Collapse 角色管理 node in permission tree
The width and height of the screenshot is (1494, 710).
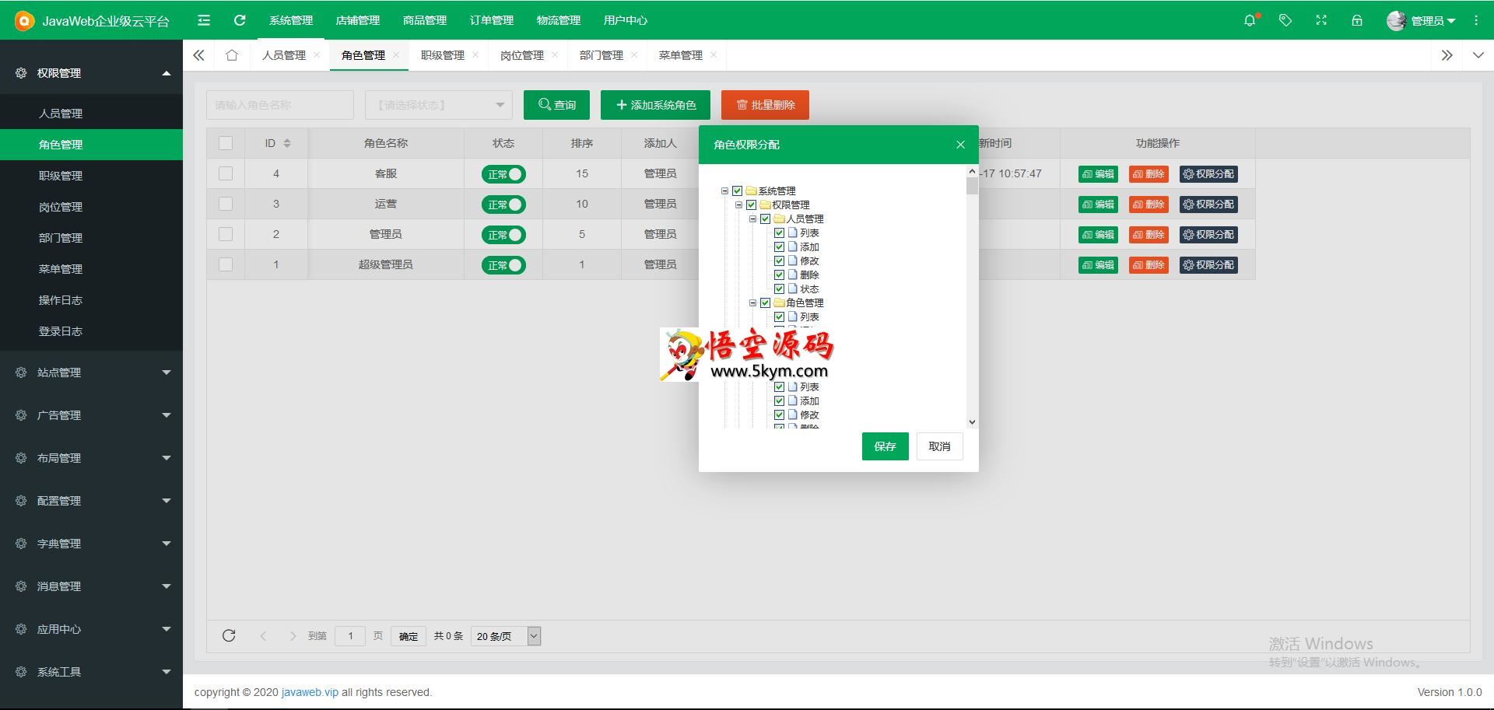coord(753,303)
